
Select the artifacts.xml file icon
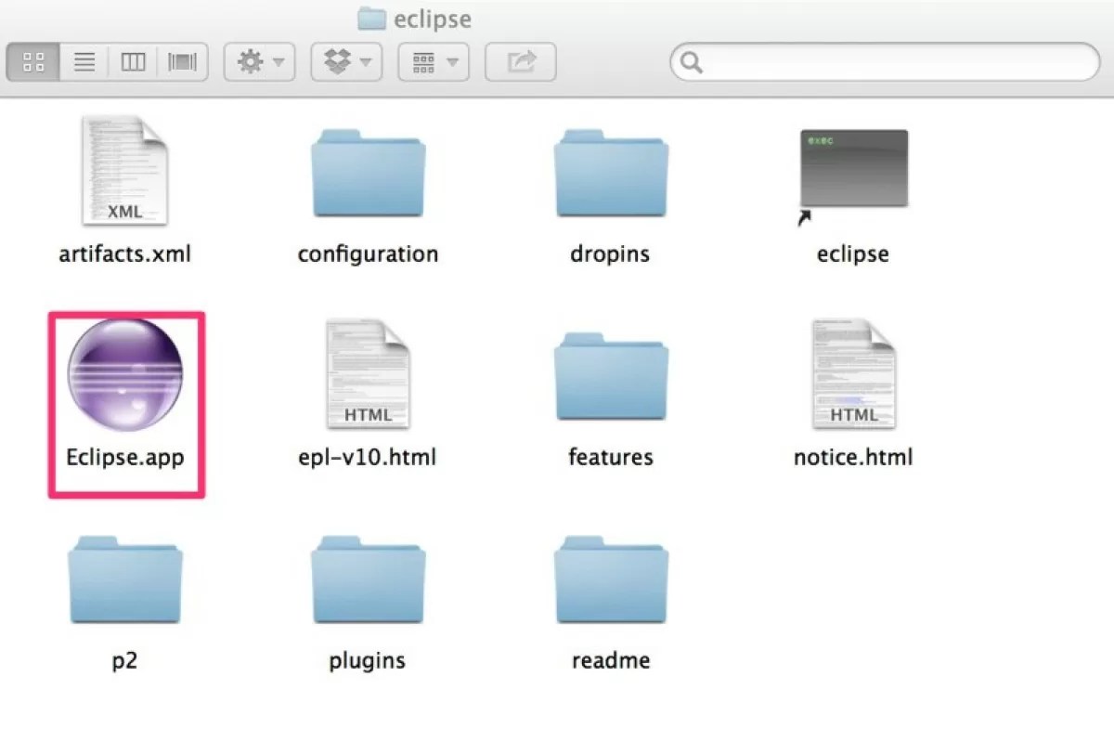[x=124, y=170]
